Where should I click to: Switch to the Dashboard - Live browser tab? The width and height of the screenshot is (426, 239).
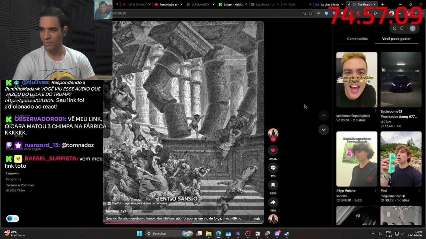pos(264,5)
